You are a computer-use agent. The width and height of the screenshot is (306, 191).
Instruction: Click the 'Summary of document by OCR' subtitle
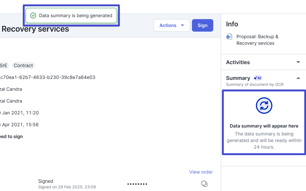(x=255, y=85)
